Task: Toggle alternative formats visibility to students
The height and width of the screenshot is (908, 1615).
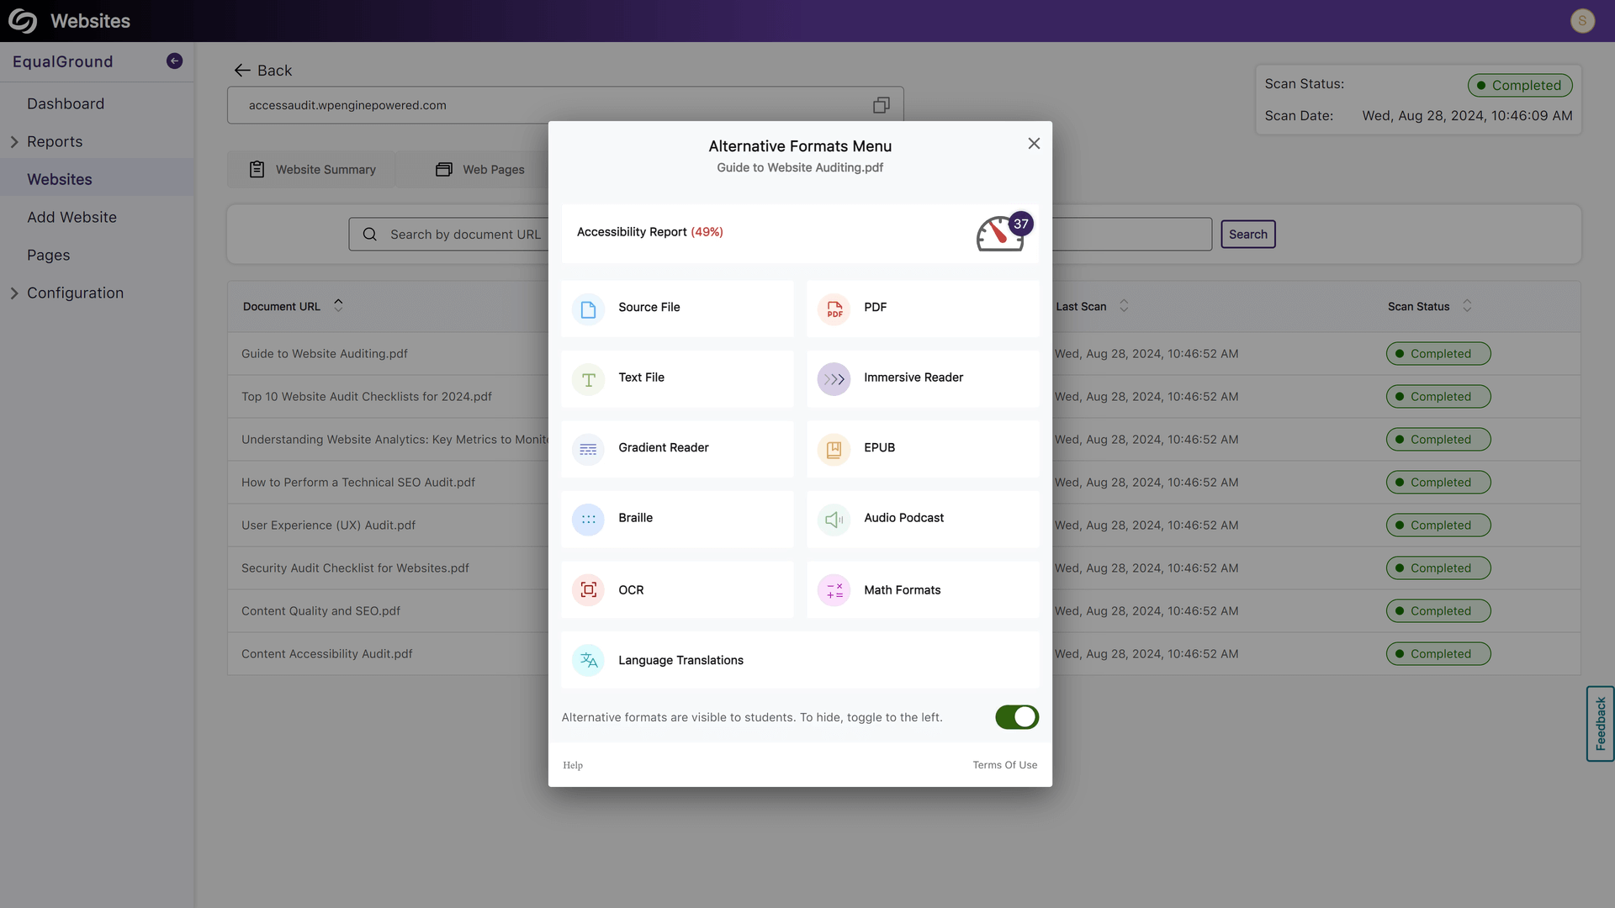Action: (1016, 717)
